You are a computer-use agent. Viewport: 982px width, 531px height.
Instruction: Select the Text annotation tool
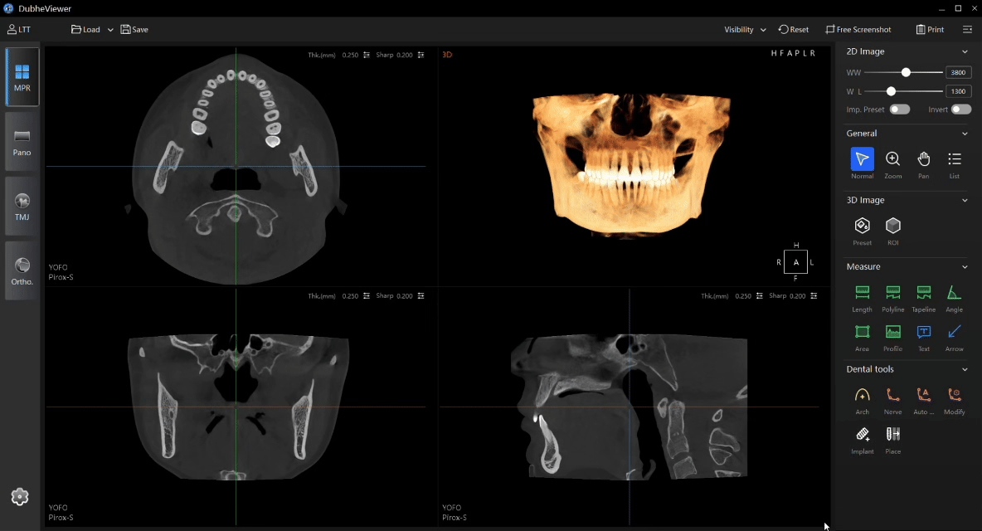(923, 332)
